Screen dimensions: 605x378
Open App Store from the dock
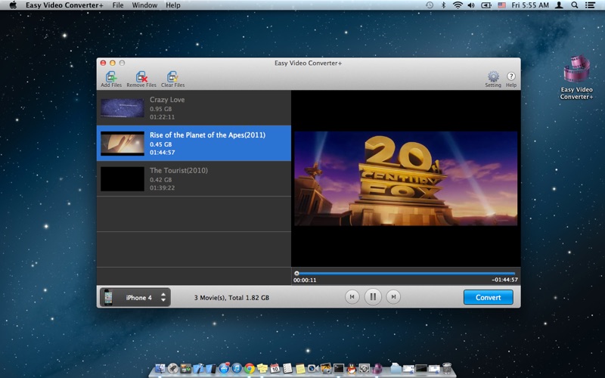point(224,368)
